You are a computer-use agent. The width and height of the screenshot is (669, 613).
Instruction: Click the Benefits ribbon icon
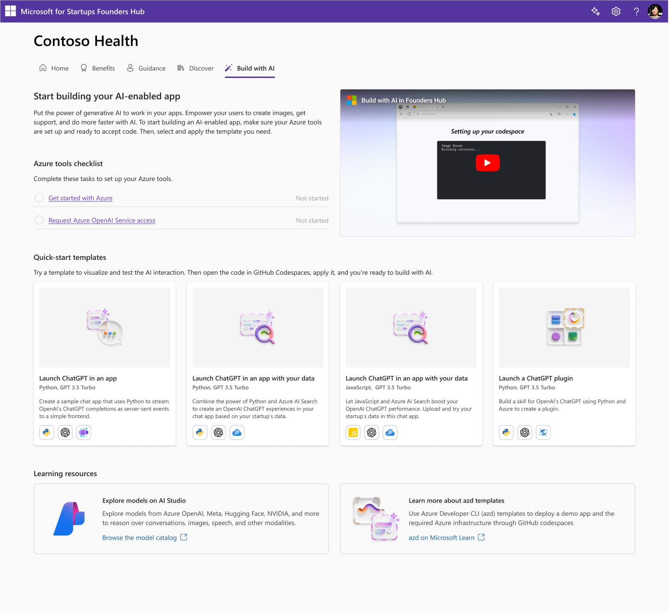[84, 68]
